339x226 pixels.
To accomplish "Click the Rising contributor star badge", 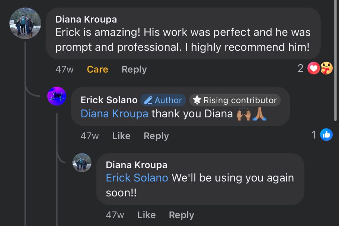I will [235, 100].
